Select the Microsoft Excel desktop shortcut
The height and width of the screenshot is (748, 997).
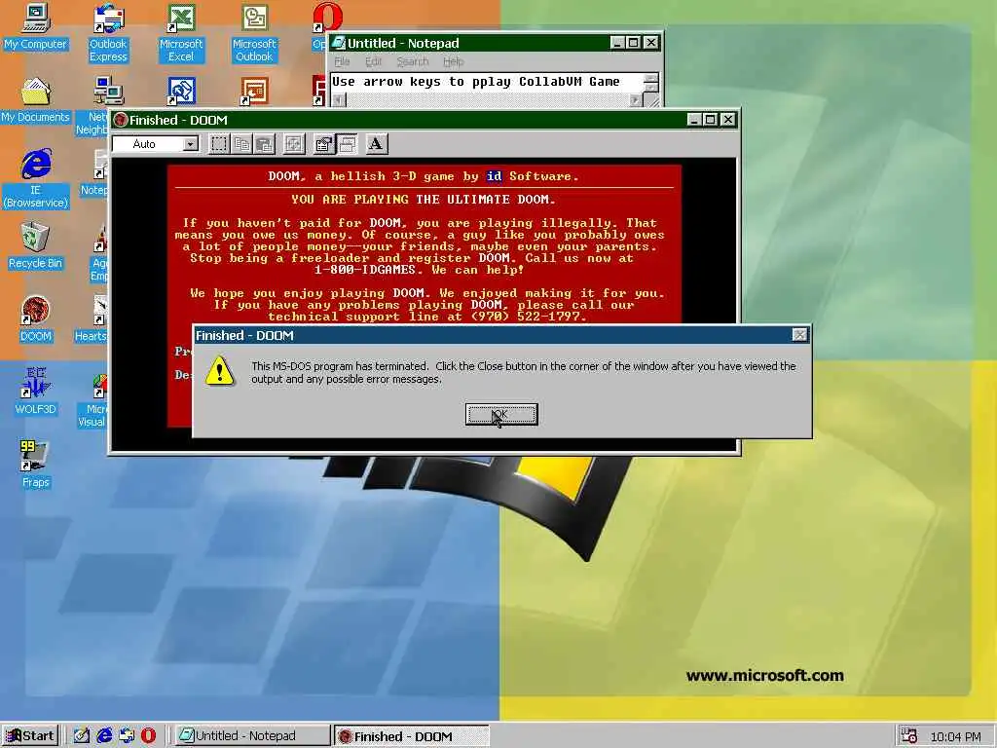click(x=181, y=33)
